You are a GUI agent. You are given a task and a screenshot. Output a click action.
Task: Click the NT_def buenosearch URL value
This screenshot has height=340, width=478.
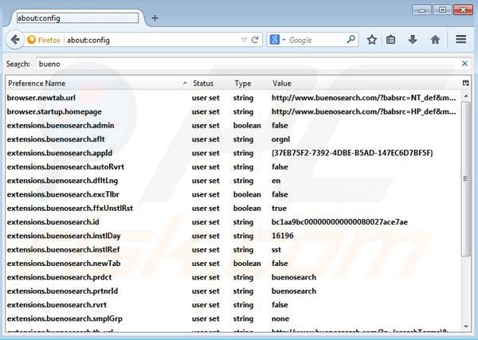point(364,98)
